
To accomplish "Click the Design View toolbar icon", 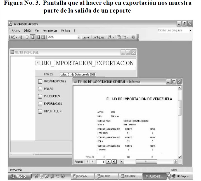I will tap(13, 37).
